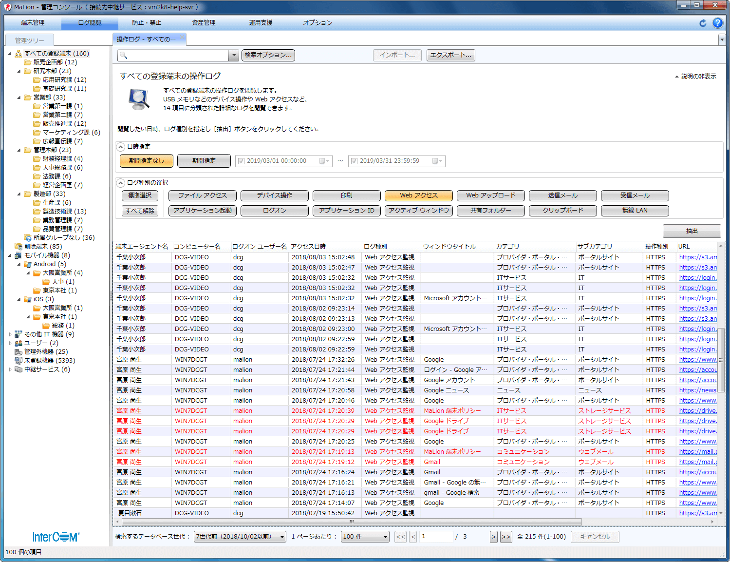Screen dimensions: 730x562
Task: Select the ユーザー icon in tree
Action: coord(19,343)
